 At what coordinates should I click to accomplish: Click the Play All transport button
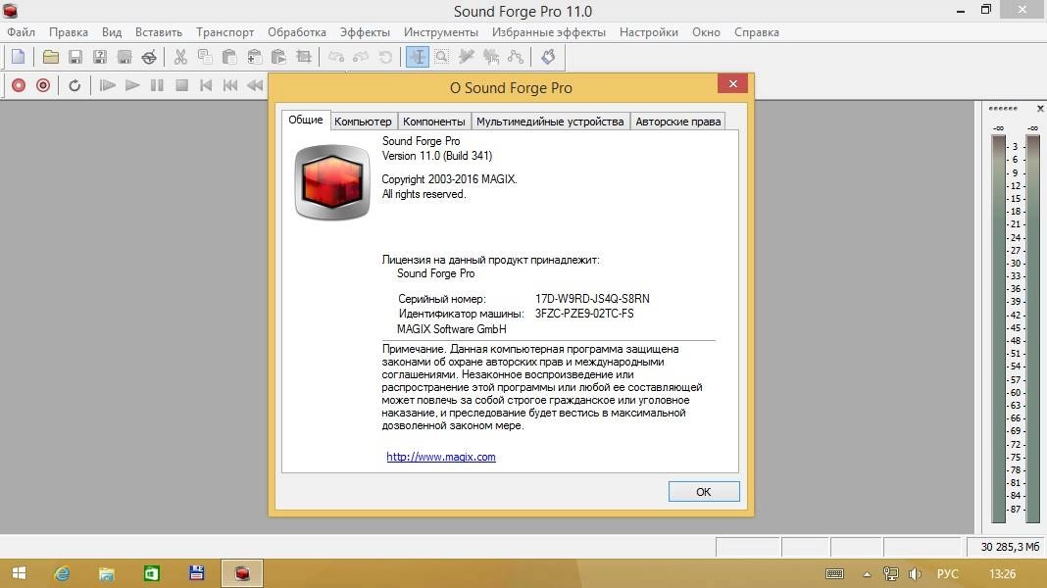[x=108, y=85]
